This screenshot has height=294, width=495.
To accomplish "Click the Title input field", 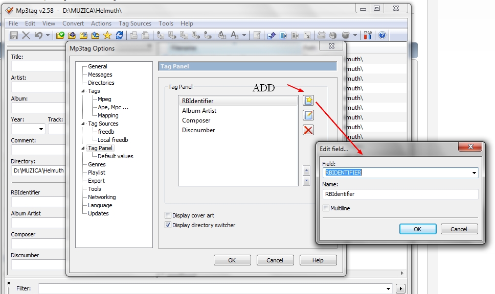I will [38, 66].
